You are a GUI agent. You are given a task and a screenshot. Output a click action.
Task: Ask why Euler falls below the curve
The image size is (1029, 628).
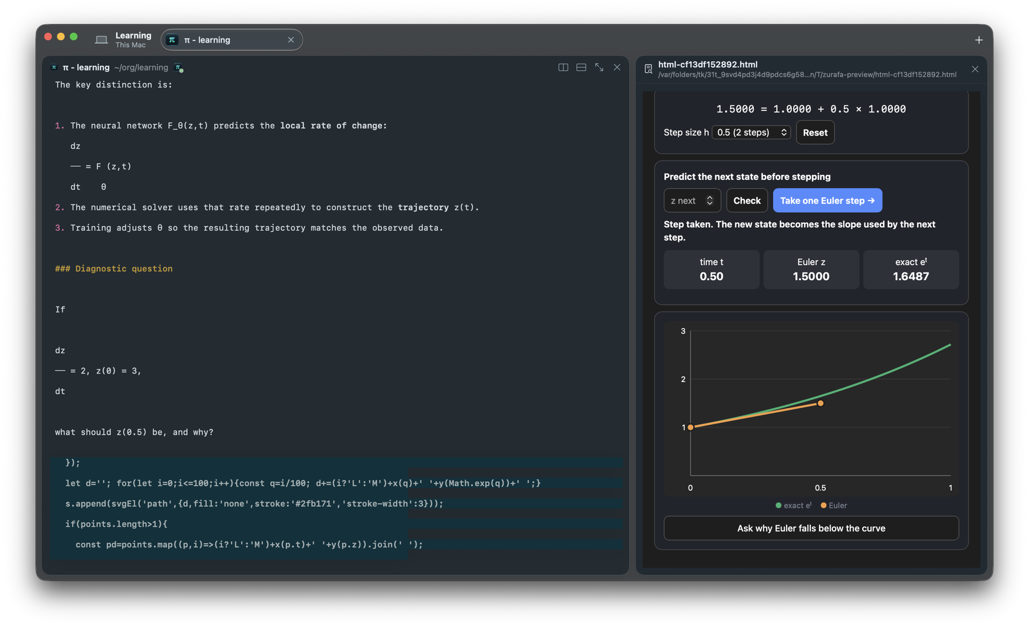click(811, 528)
